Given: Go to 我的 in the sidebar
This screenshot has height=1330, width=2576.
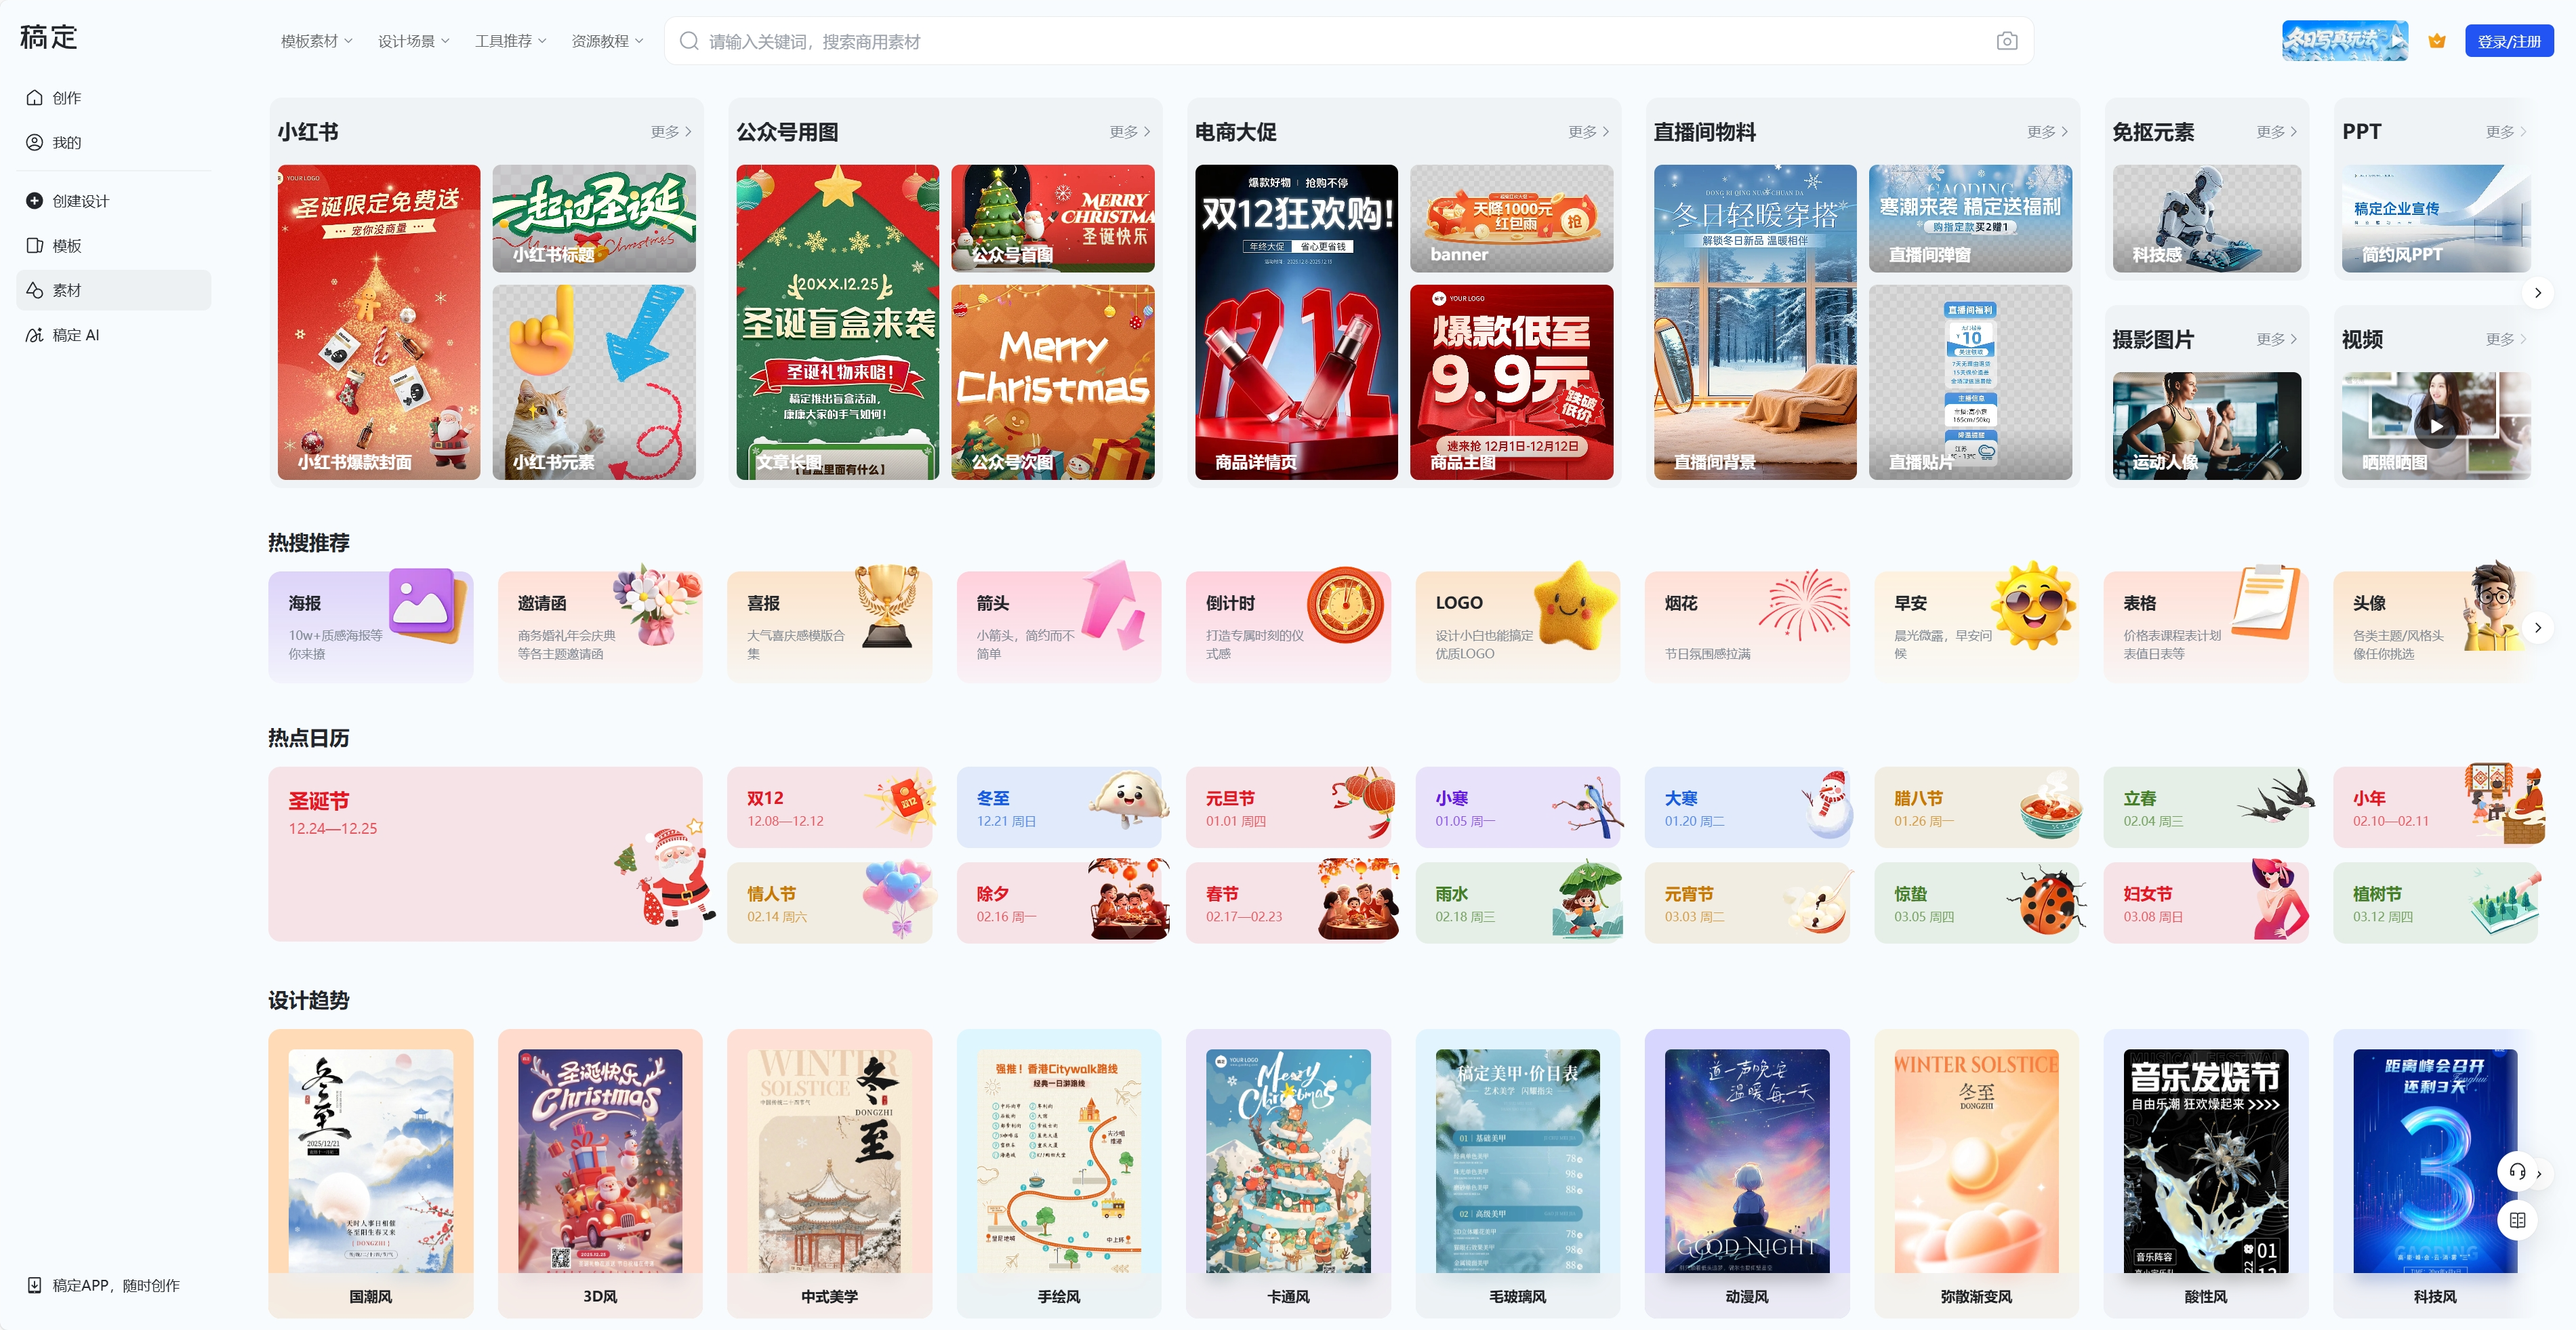Looking at the screenshot, I should pos(66,143).
